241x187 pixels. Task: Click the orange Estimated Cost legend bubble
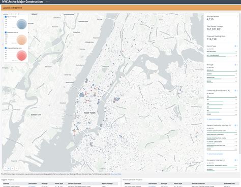tap(22, 40)
